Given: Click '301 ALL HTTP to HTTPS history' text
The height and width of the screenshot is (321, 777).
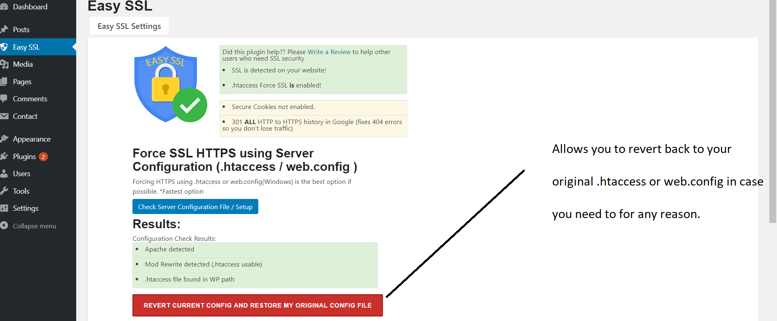Looking at the screenshot, I should pyautogui.click(x=312, y=125).
